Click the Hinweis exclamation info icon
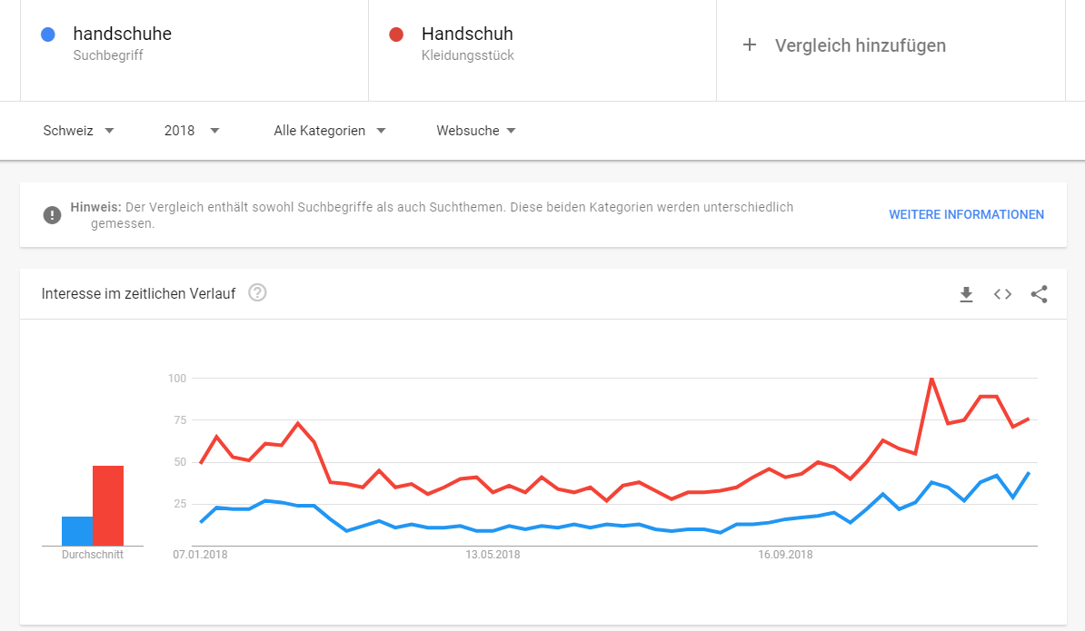1085x631 pixels. click(x=52, y=215)
